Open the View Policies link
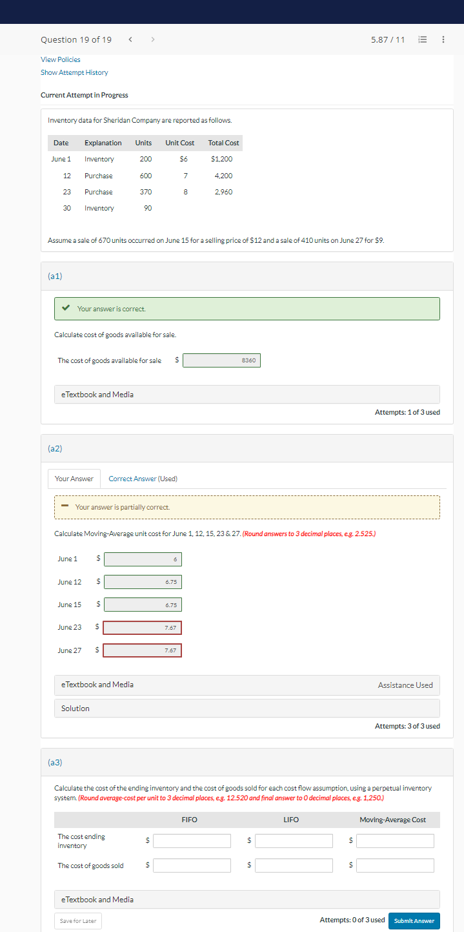The height and width of the screenshot is (932, 464). pyautogui.click(x=62, y=59)
